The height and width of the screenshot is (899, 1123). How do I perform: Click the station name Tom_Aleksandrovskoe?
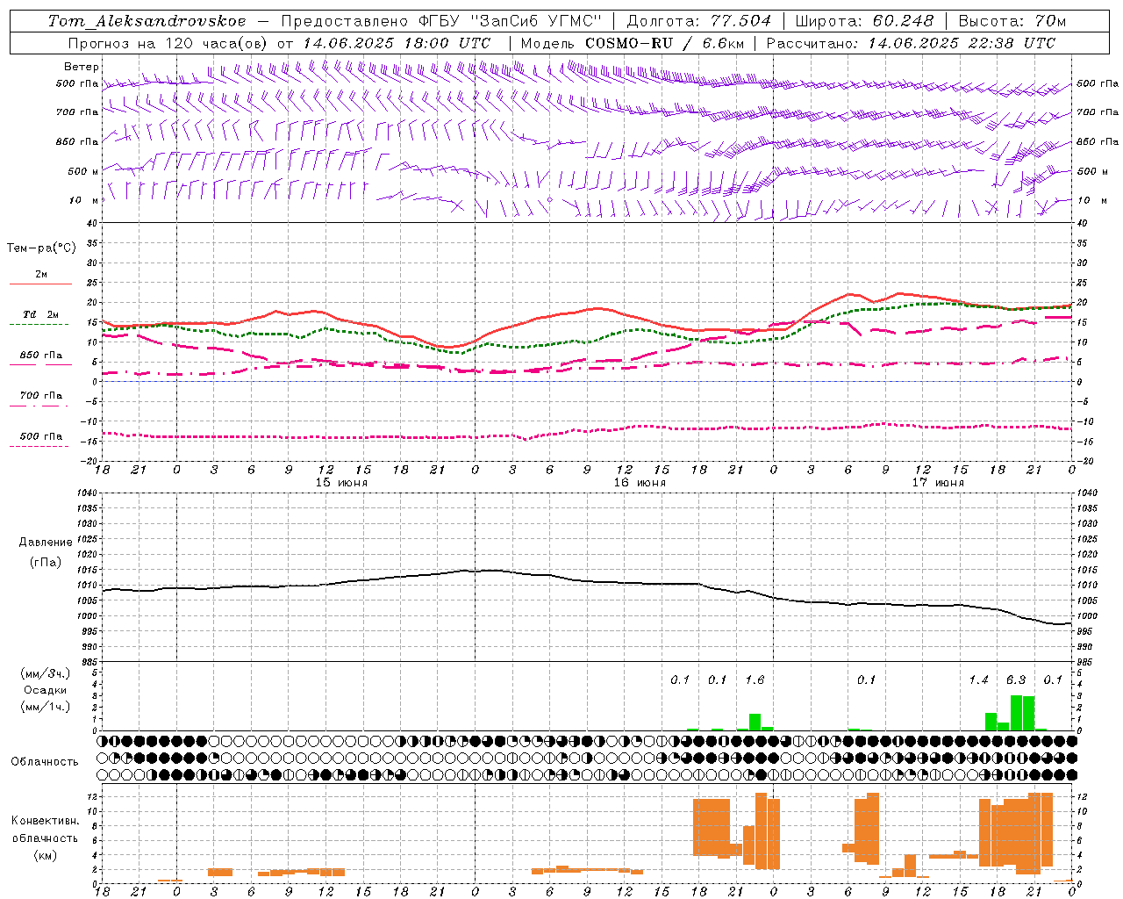pyautogui.click(x=147, y=21)
